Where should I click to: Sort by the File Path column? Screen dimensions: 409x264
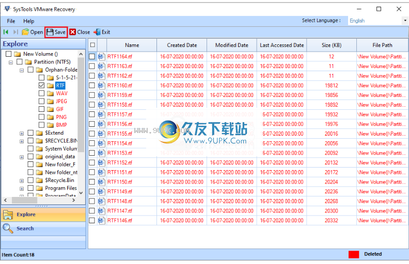382,45
